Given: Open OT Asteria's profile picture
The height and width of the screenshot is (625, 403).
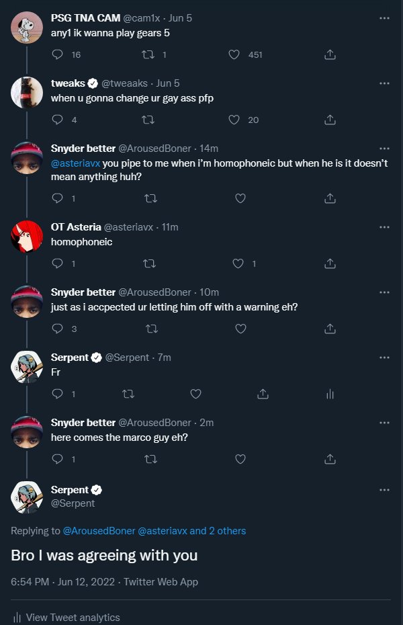Looking at the screenshot, I should click(27, 235).
